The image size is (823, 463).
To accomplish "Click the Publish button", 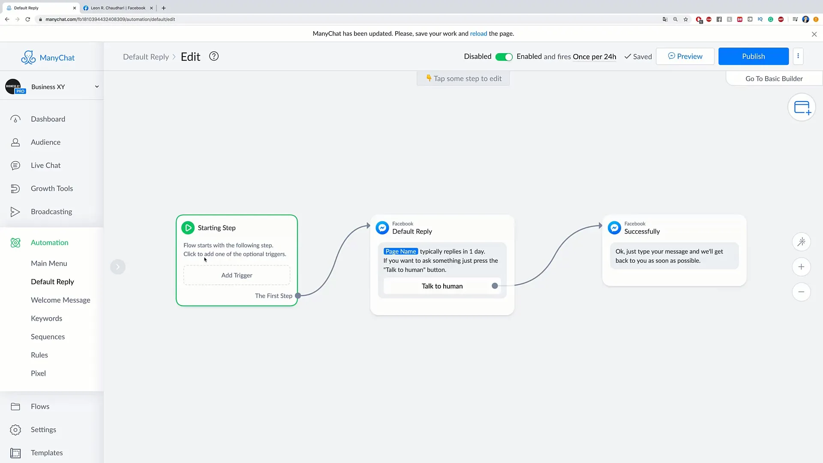I will [x=753, y=56].
